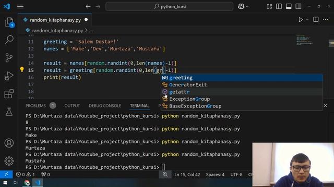Go back with the left arrow
The image size is (334, 187).
(88, 7)
